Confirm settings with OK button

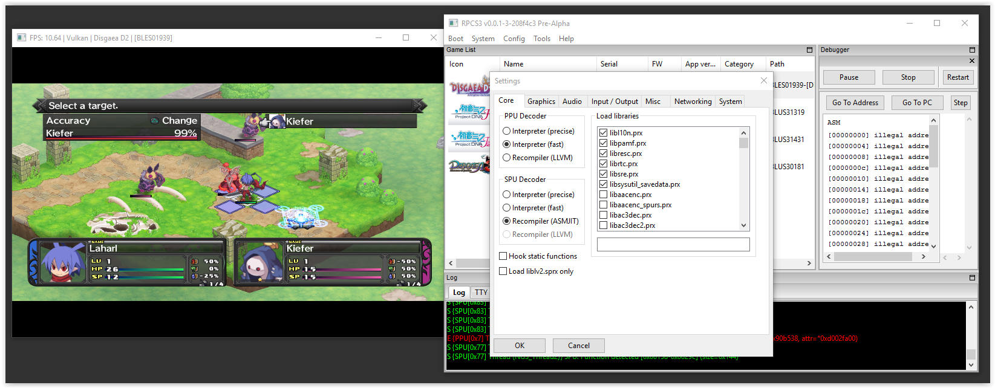pyautogui.click(x=520, y=346)
